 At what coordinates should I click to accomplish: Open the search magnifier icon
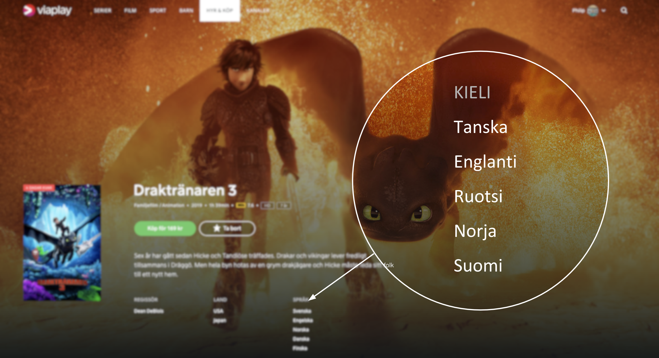(624, 11)
